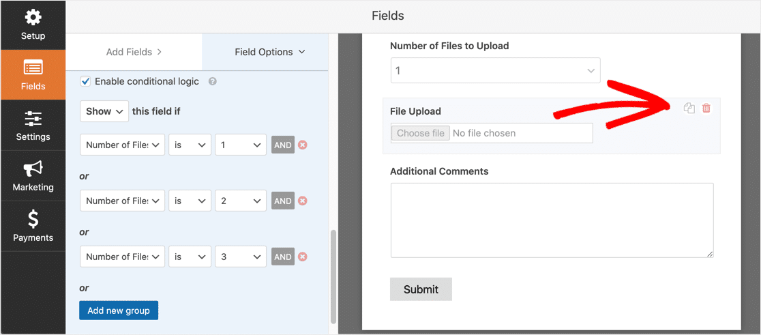Image resolution: width=761 pixels, height=335 pixels.
Task: Open the Show/Hide dropdown
Action: tap(104, 111)
